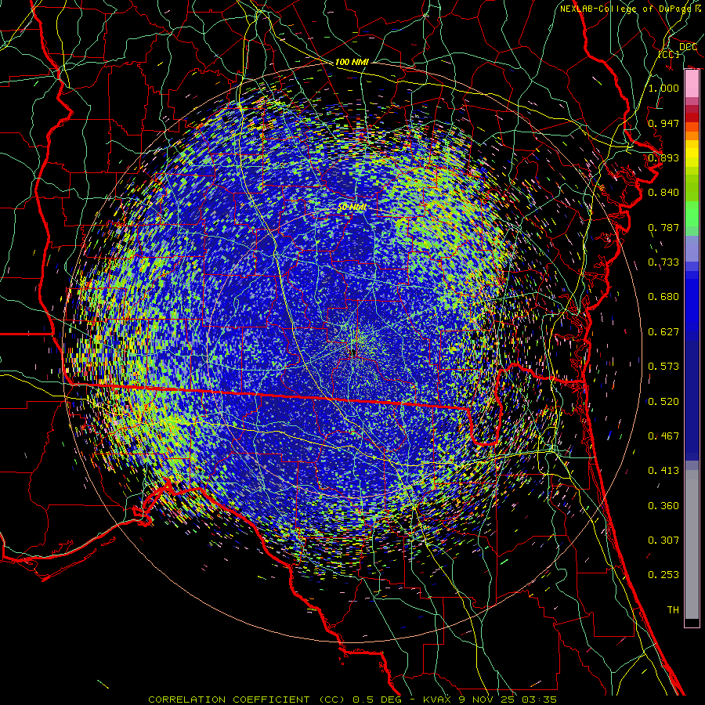705x705 pixels.
Task: Click the 0.627 scale value
Action: pyautogui.click(x=663, y=331)
